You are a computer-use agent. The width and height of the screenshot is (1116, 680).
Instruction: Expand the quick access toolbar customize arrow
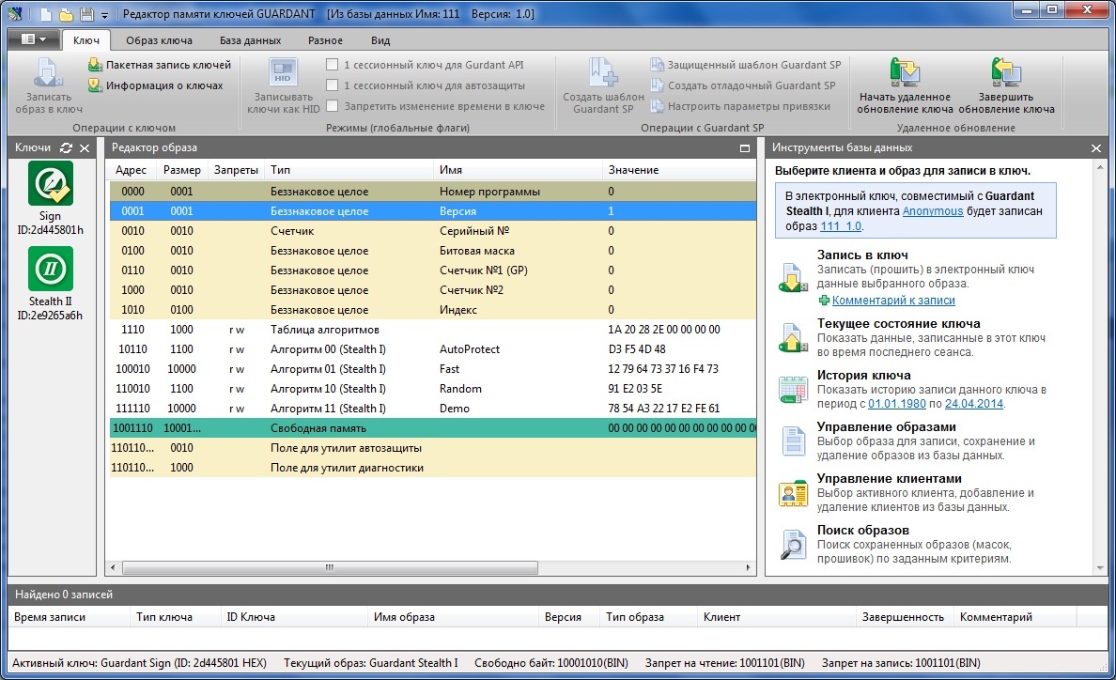pos(104,15)
